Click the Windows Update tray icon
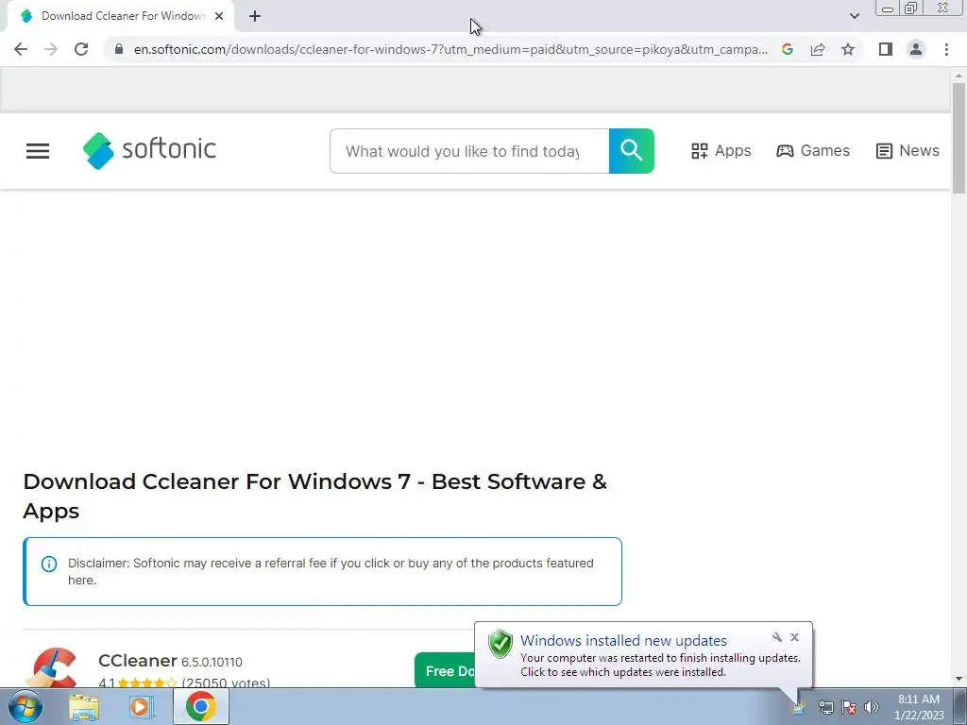 point(799,707)
